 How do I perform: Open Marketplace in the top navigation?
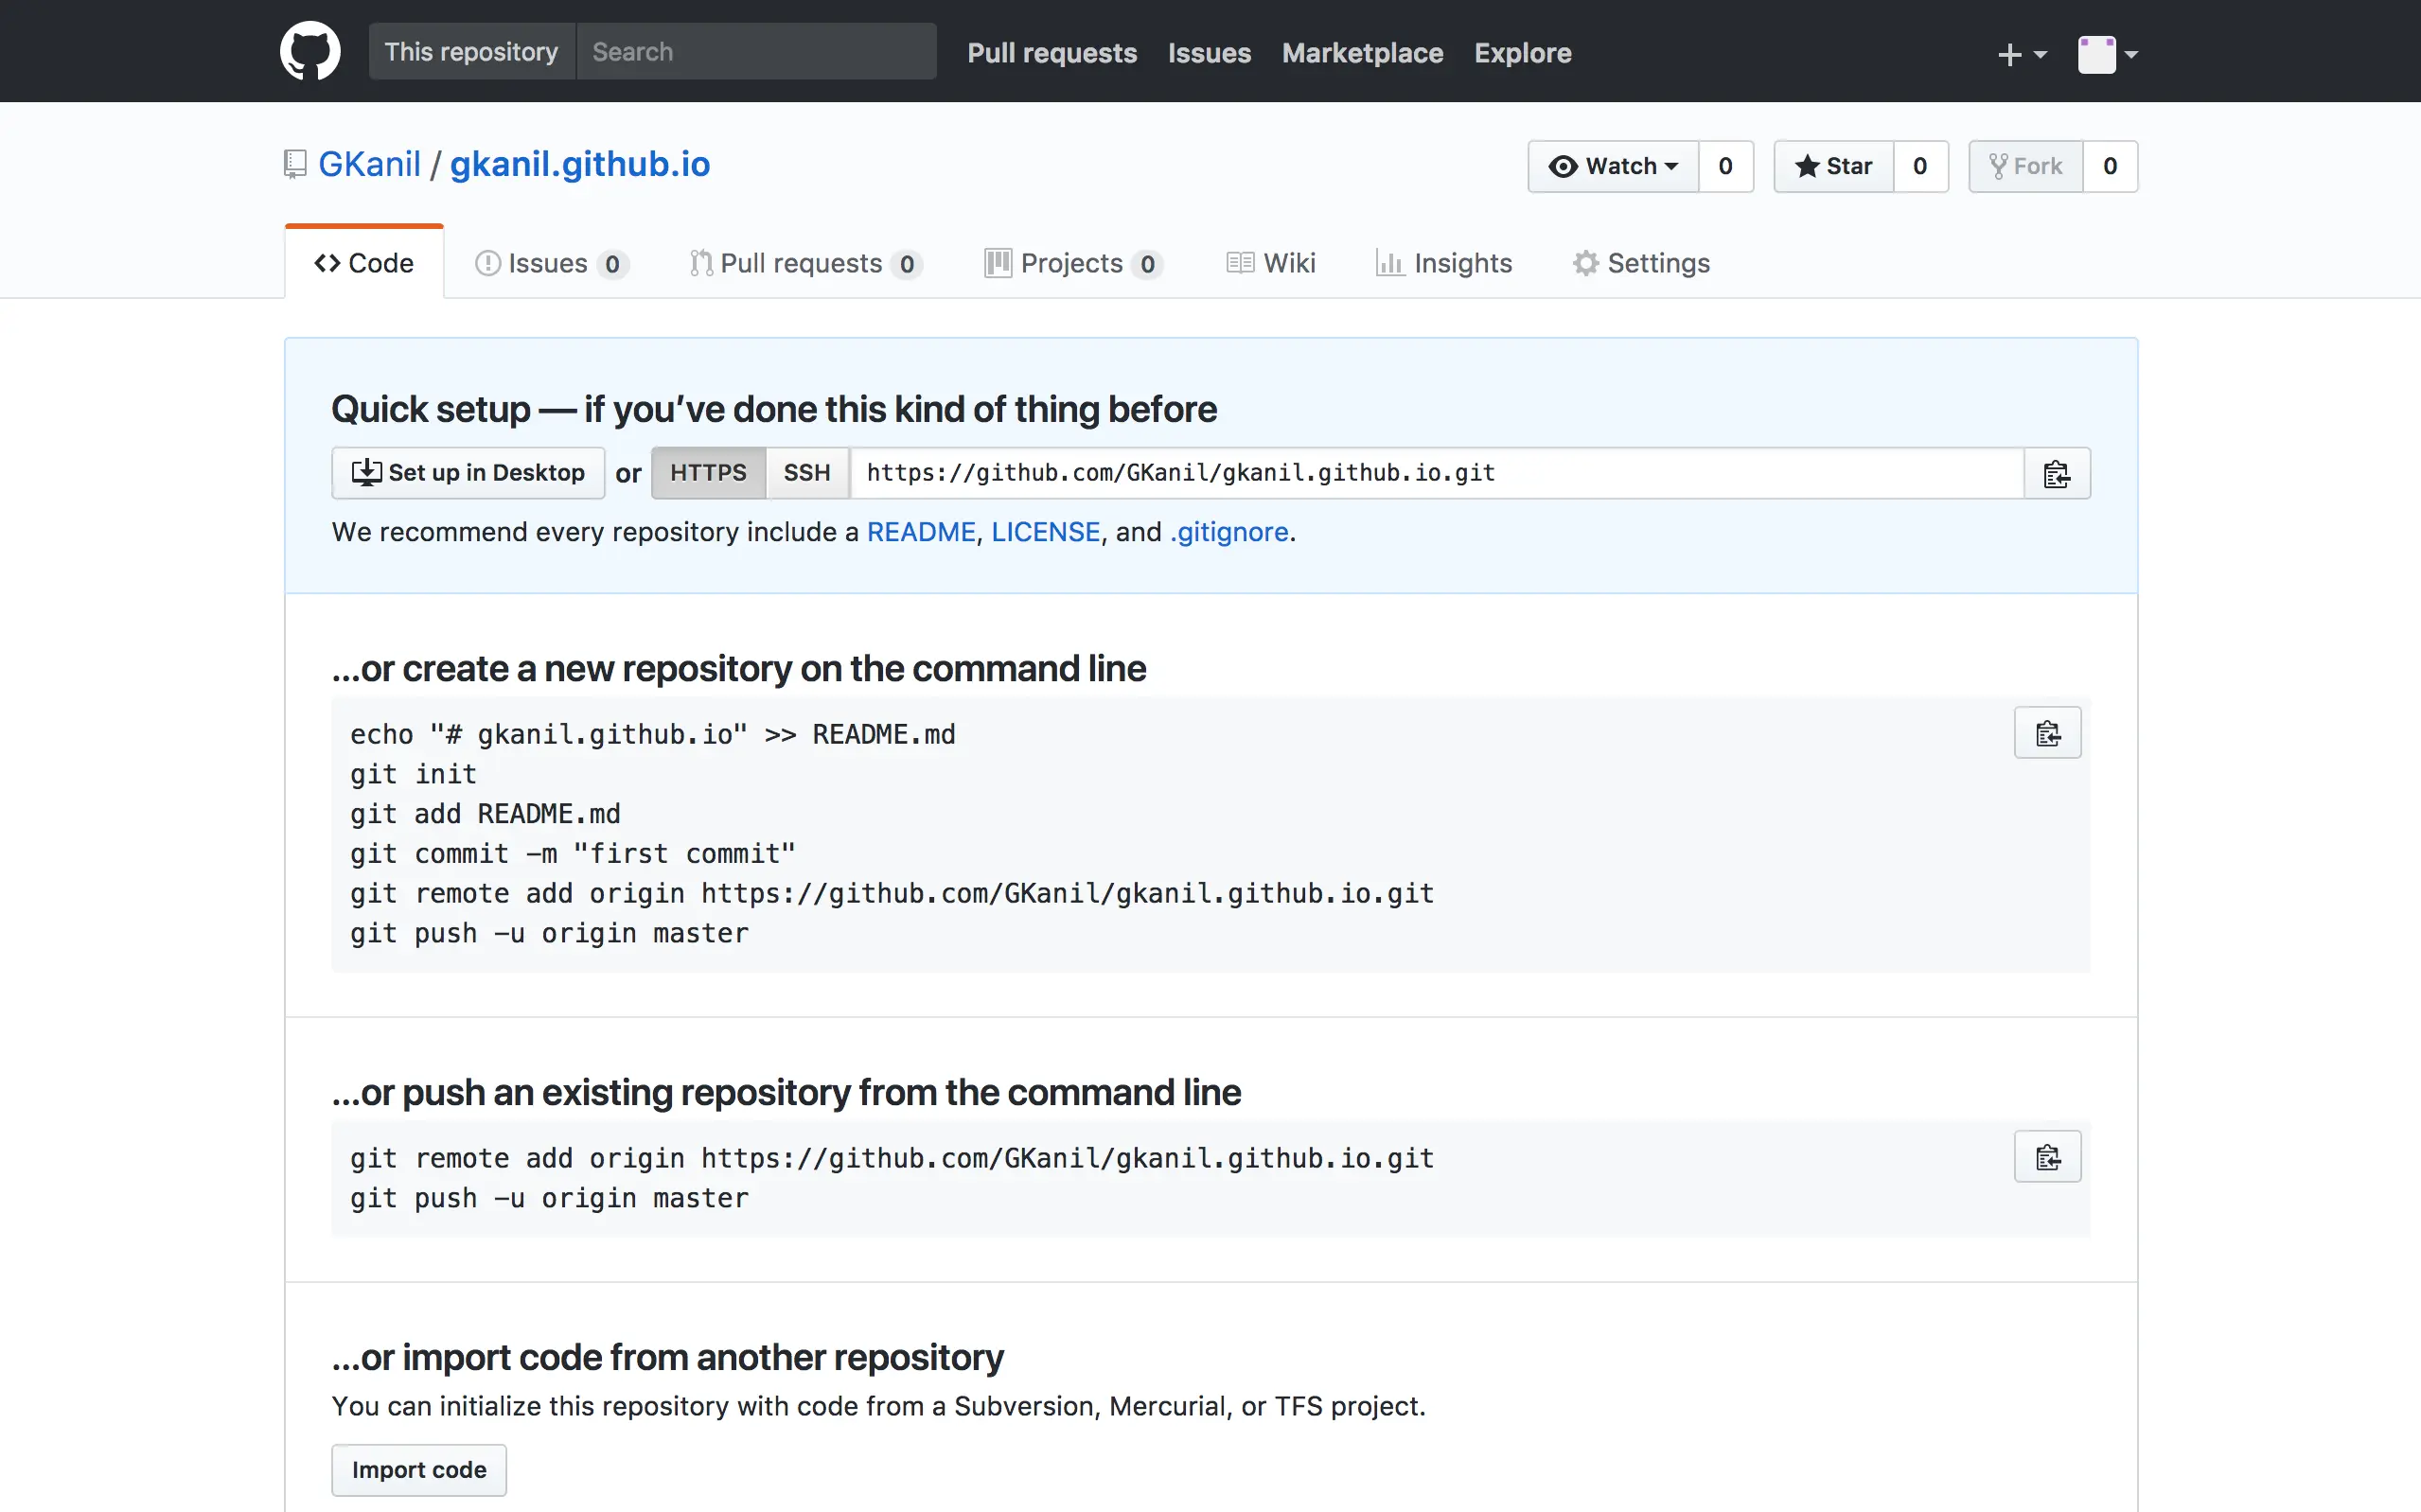point(1362,53)
